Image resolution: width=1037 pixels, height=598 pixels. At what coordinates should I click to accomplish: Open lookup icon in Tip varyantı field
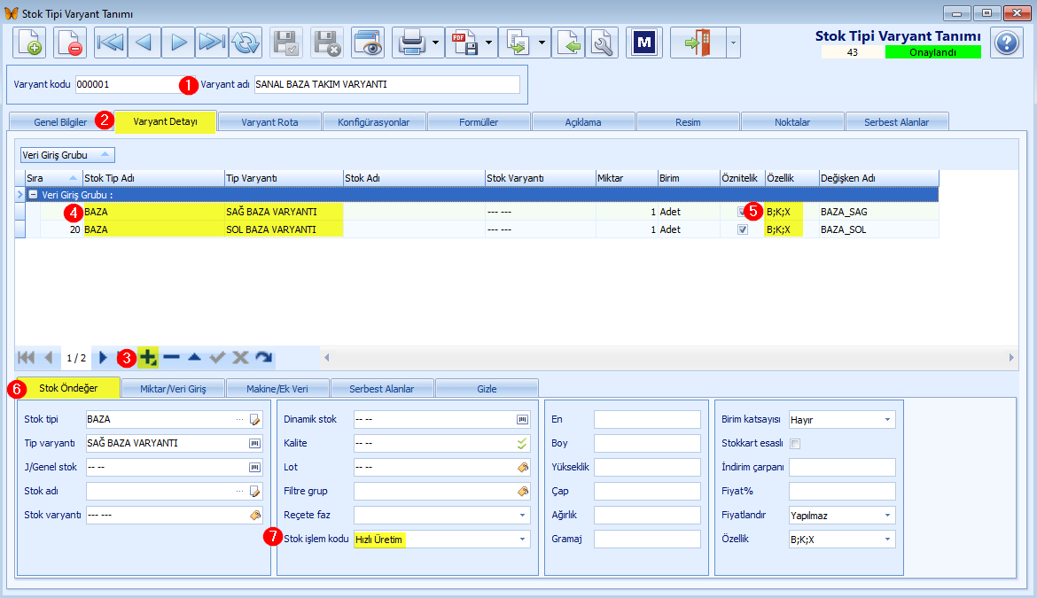pyautogui.click(x=254, y=443)
